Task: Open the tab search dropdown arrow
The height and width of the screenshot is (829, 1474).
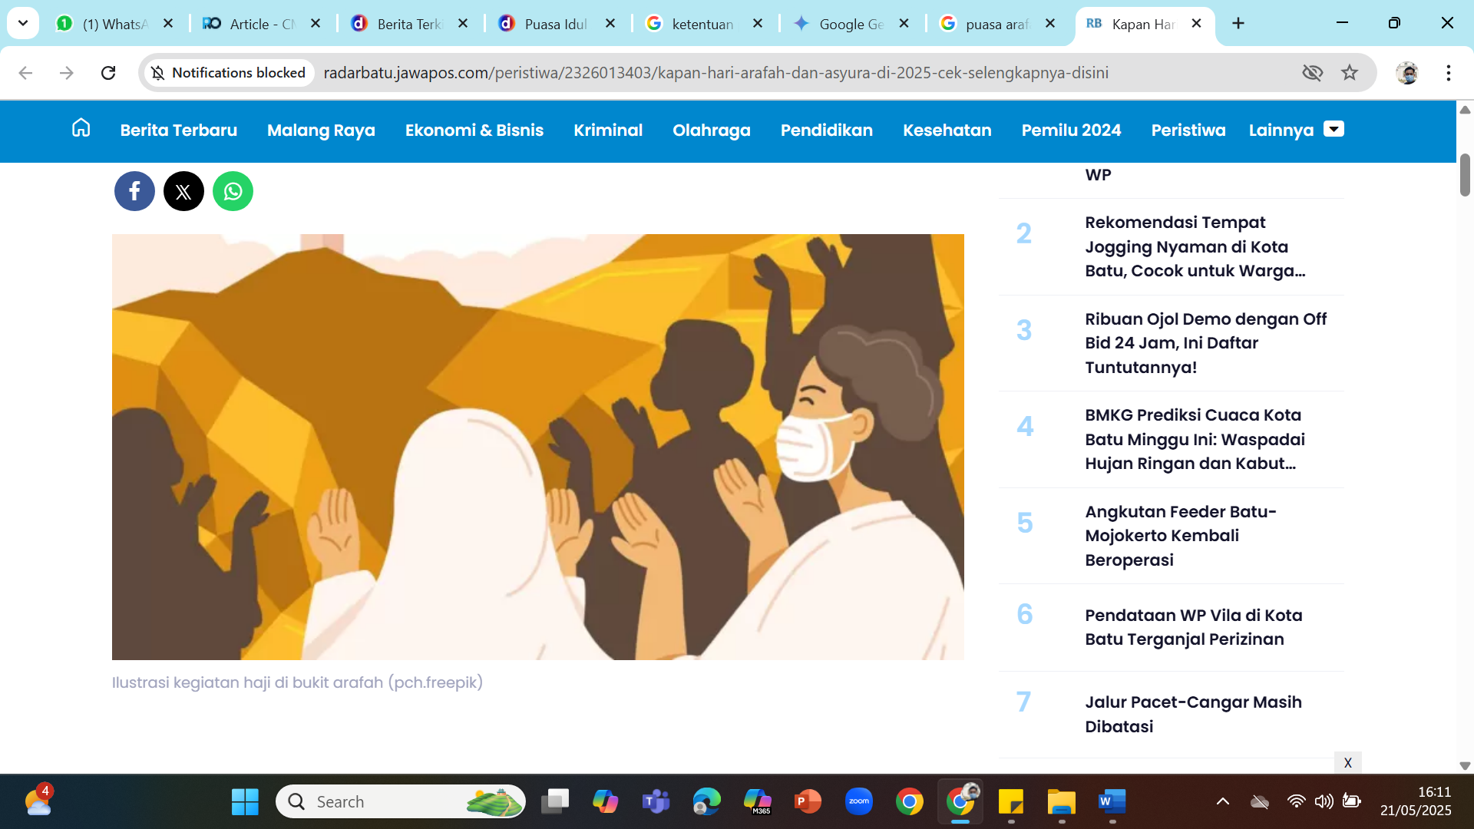Action: click(22, 23)
